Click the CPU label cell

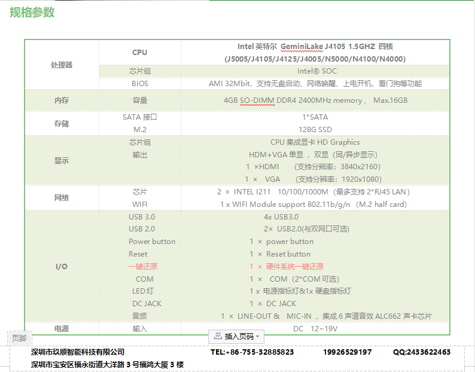click(139, 53)
